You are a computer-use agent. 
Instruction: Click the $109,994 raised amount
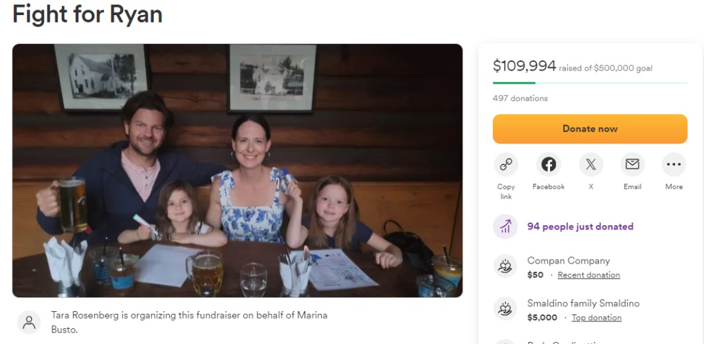(524, 66)
